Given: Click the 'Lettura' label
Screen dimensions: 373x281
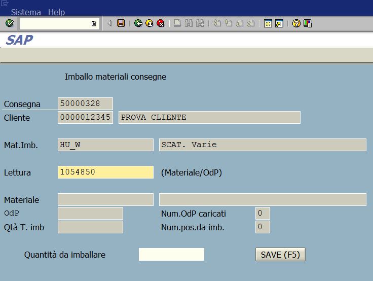Looking at the screenshot, I should coord(17,172).
